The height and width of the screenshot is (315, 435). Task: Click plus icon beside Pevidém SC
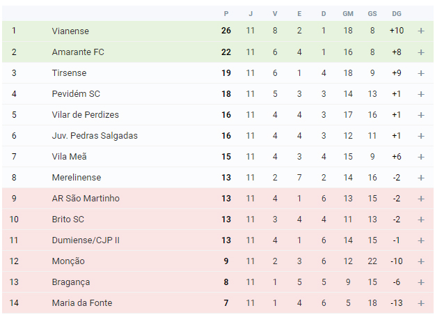(x=421, y=94)
